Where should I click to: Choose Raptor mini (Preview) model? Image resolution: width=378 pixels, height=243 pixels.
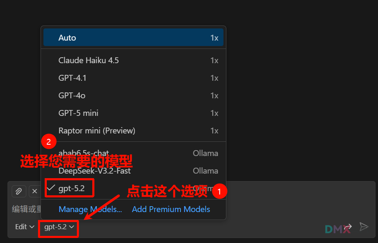[133, 131]
